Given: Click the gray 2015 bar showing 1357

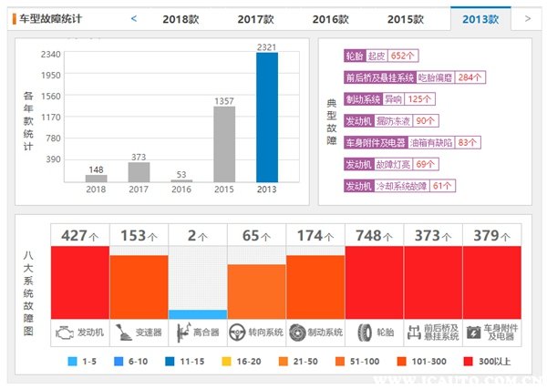Looking at the screenshot, I should coord(224,144).
